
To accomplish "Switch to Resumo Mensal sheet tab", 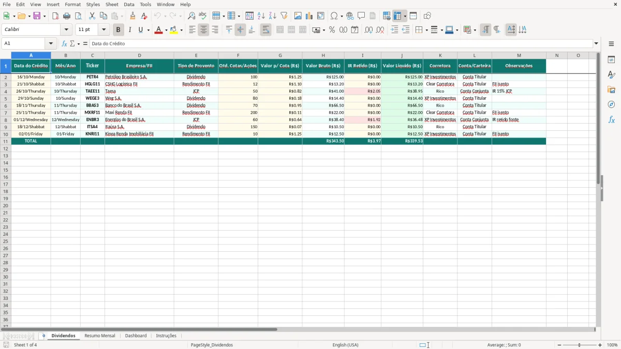I will (x=100, y=336).
